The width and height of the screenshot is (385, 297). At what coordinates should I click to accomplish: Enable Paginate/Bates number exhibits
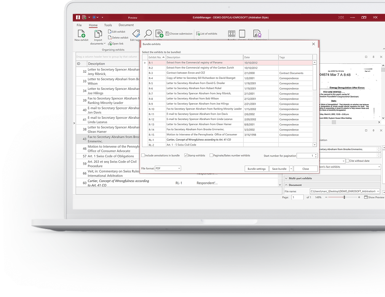point(211,155)
